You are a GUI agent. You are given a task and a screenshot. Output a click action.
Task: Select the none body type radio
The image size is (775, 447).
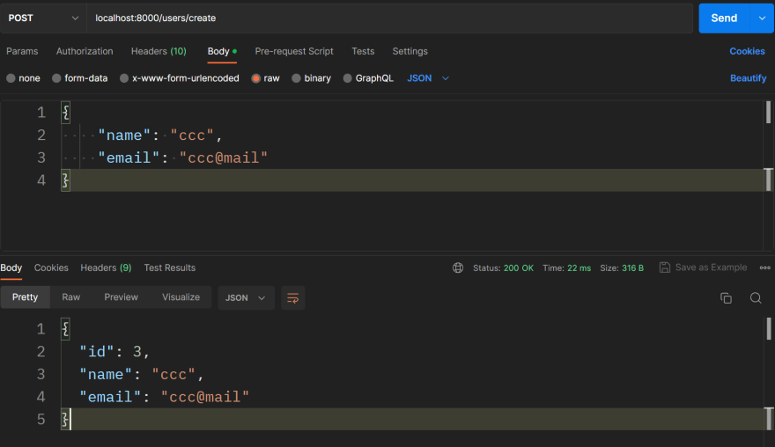pos(11,78)
